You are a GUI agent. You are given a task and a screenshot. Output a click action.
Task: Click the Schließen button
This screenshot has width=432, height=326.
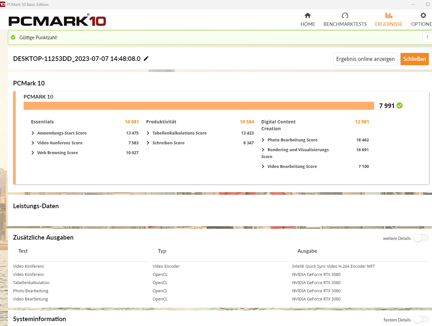coord(414,59)
